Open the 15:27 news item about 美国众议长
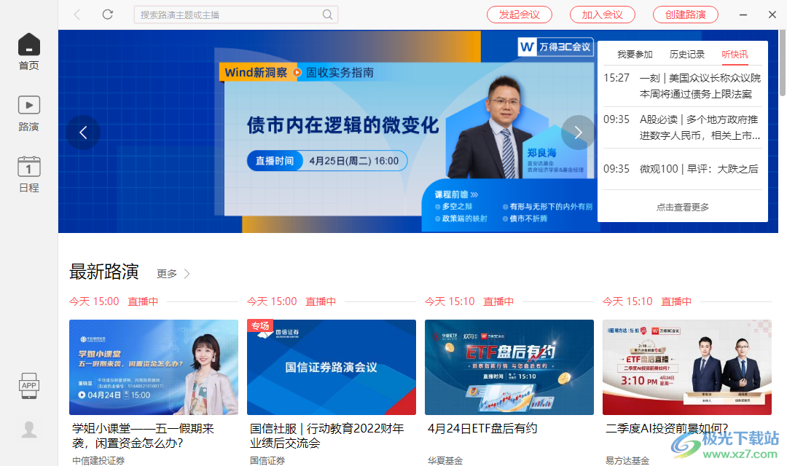 [682, 86]
